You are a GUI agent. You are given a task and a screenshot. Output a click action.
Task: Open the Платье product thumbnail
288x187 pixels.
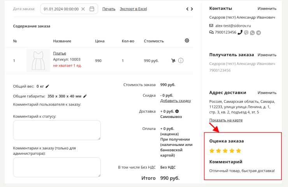click(39, 61)
